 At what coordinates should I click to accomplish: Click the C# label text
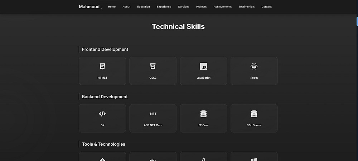pyautogui.click(x=102, y=125)
